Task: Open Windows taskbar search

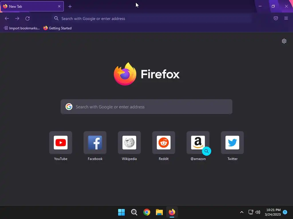Action: [x=134, y=212]
